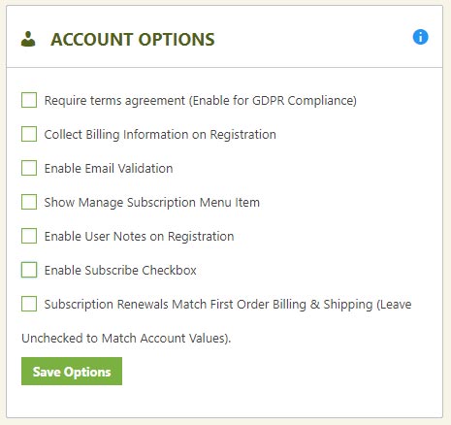Click the Save Options button
The height and width of the screenshot is (425, 451).
[72, 372]
